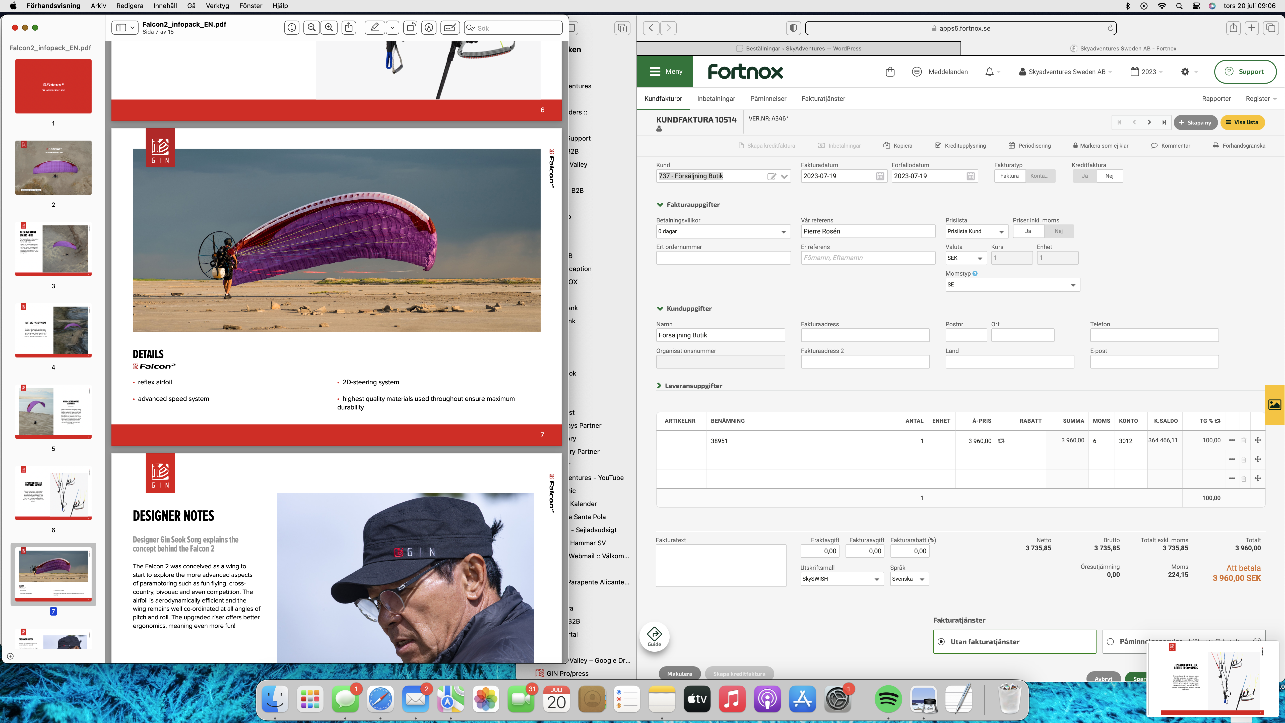Open the Verktyg menu in menu bar
This screenshot has width=1285, height=723.
217,6
